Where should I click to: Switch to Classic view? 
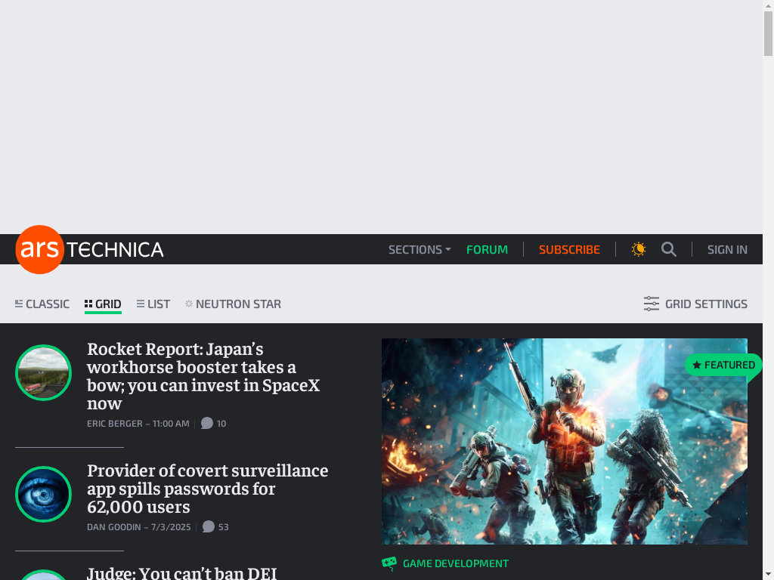(42, 304)
